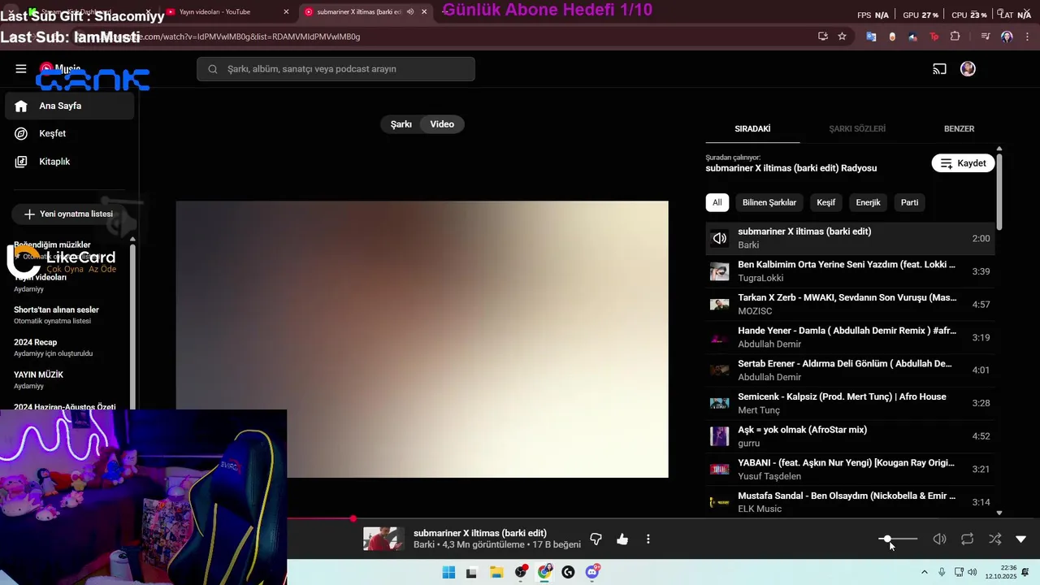Go to Ana Sayfa in sidebar
Image resolution: width=1040 pixels, height=585 pixels.
coord(69,106)
